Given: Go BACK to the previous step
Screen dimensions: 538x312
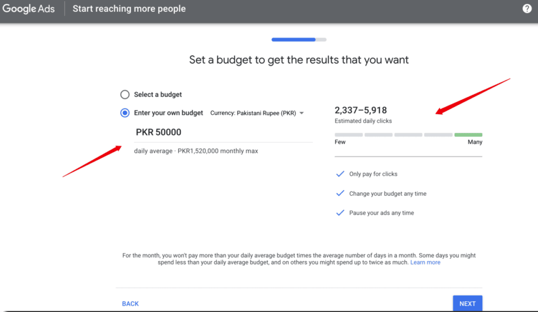Looking at the screenshot, I should pyautogui.click(x=130, y=304).
